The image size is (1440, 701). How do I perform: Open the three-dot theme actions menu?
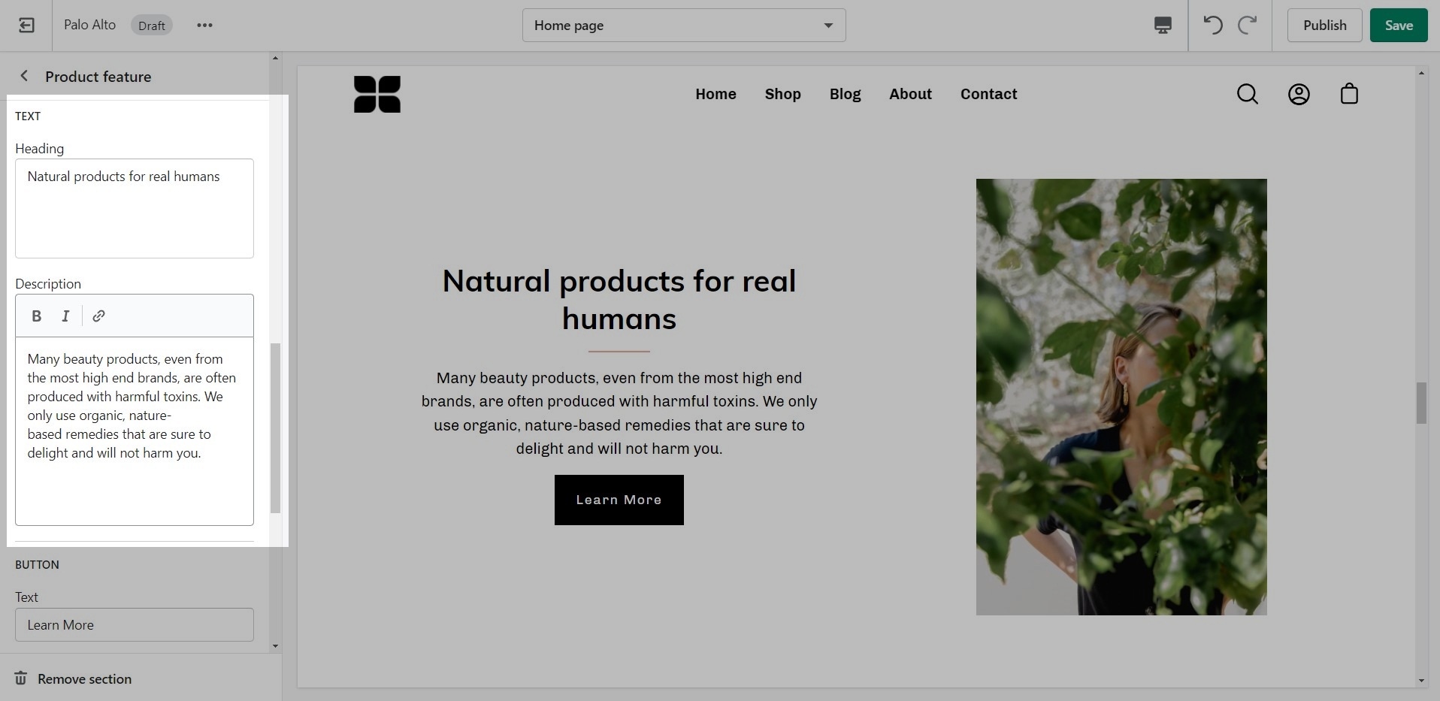point(204,26)
